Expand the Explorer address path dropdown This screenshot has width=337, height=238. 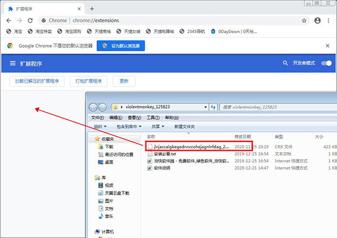coord(206,107)
